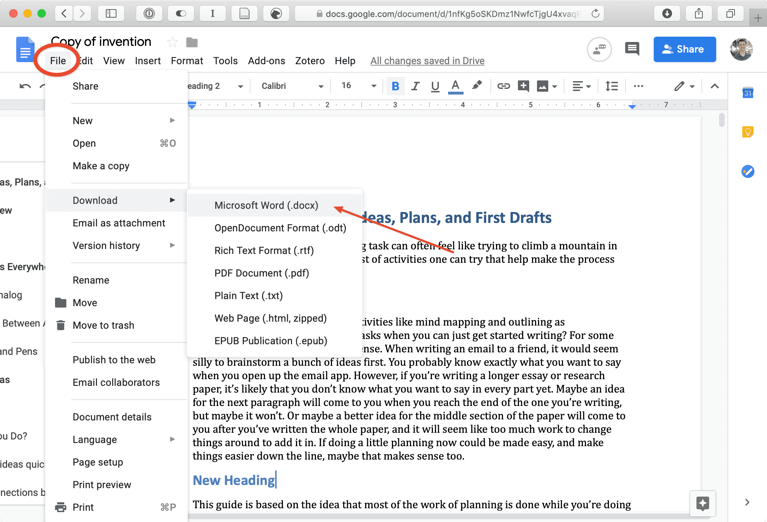The height and width of the screenshot is (522, 767).
Task: Click the All changes saved in Drive link
Action: tap(427, 61)
